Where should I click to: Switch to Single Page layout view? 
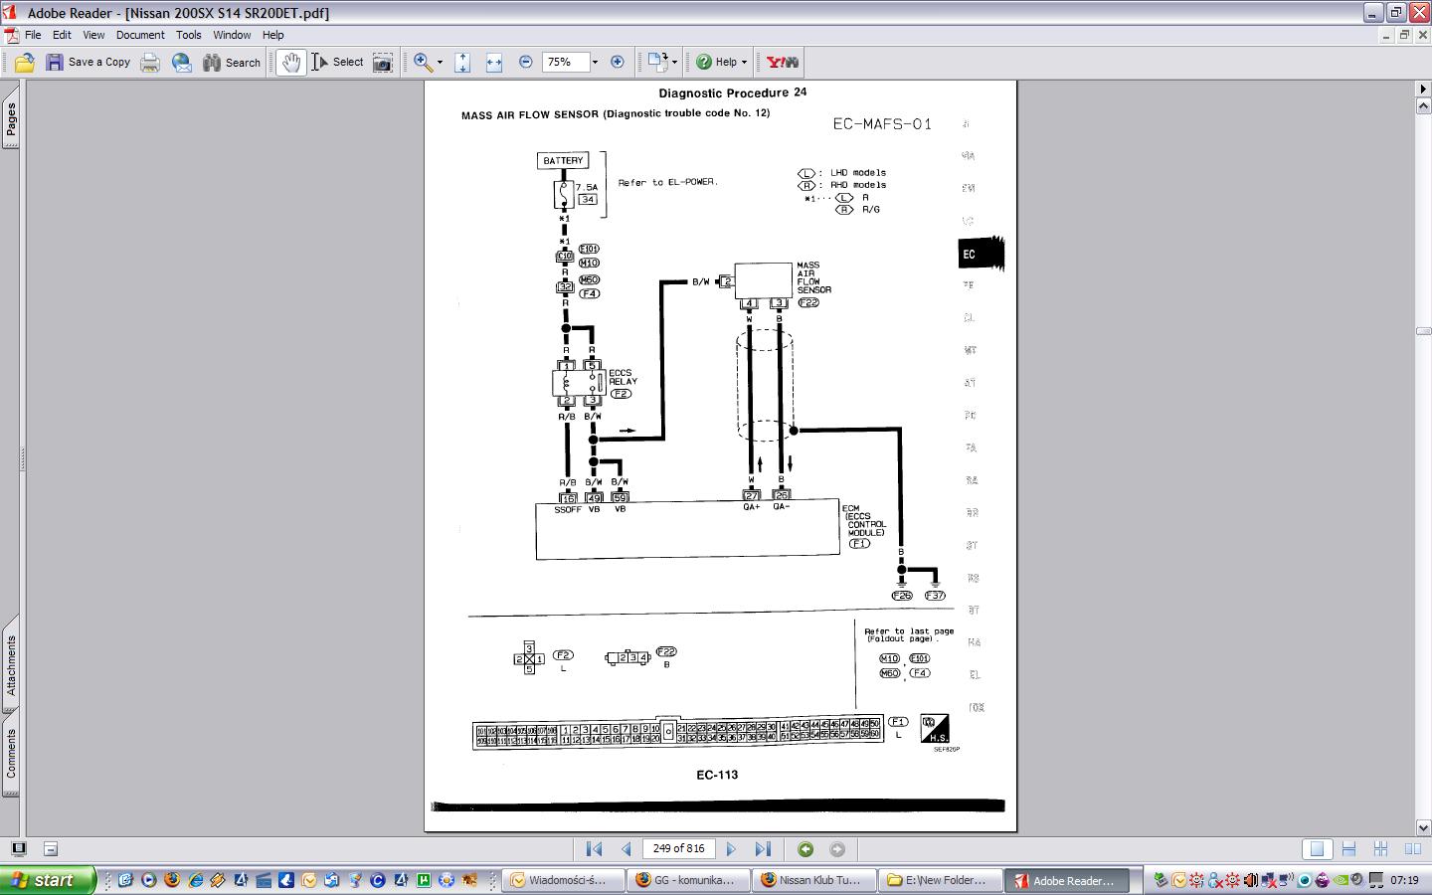click(x=1317, y=849)
